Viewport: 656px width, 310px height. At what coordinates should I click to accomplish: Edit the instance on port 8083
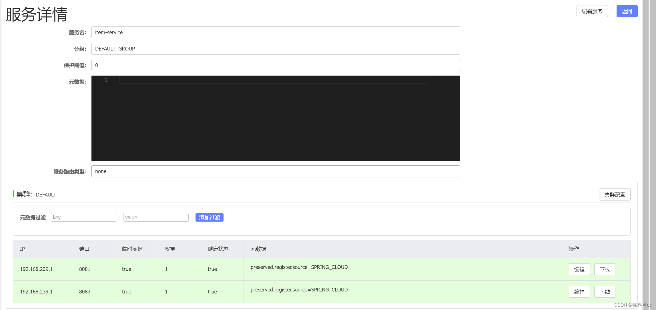pos(579,292)
